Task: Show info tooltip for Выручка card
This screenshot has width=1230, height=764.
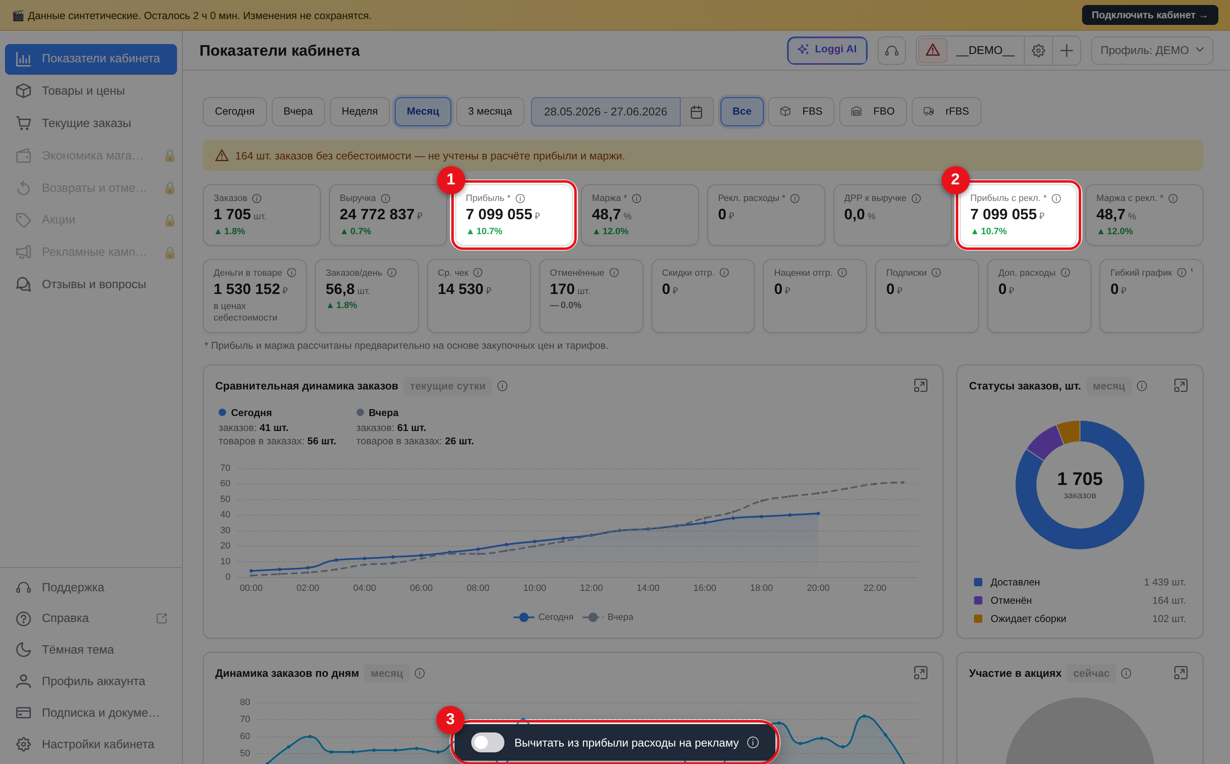Action: 385,198
